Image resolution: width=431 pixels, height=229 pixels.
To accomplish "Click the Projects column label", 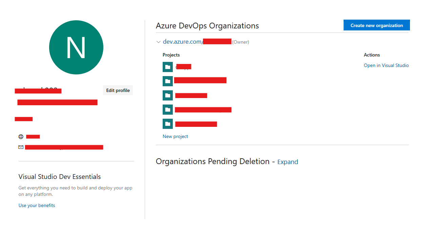I will tap(171, 55).
